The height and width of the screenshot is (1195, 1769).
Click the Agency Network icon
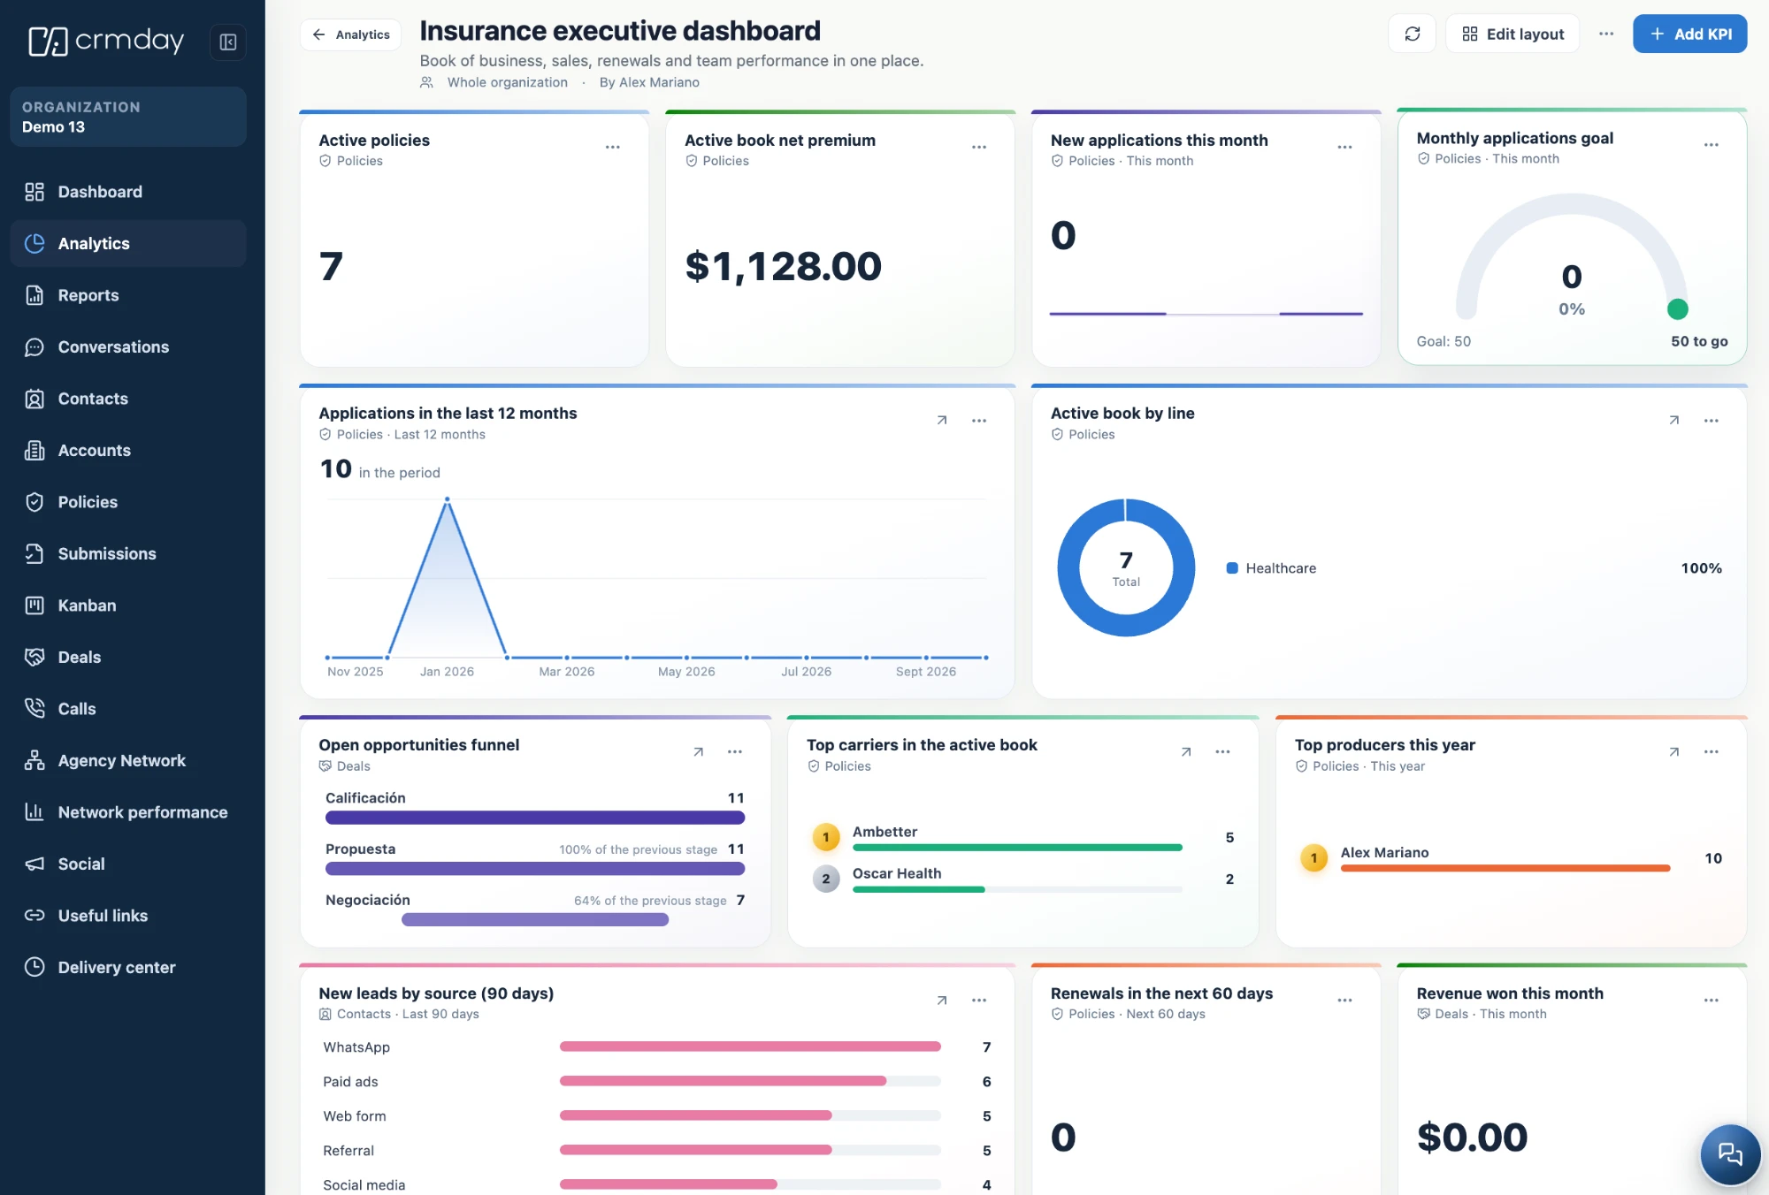point(34,760)
